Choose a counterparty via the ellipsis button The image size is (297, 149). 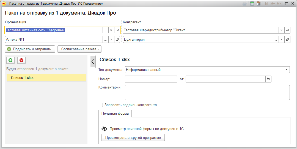click(276, 30)
